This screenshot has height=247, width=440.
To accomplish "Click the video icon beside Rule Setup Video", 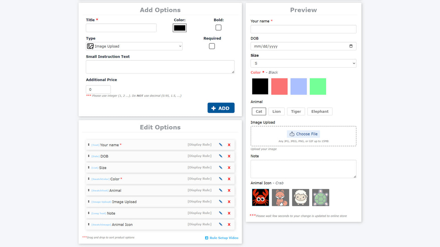I will tap(207, 238).
